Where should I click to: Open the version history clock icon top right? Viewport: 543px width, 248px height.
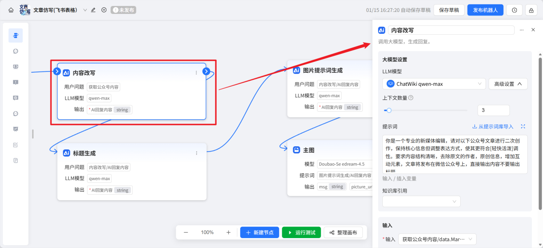(x=514, y=10)
